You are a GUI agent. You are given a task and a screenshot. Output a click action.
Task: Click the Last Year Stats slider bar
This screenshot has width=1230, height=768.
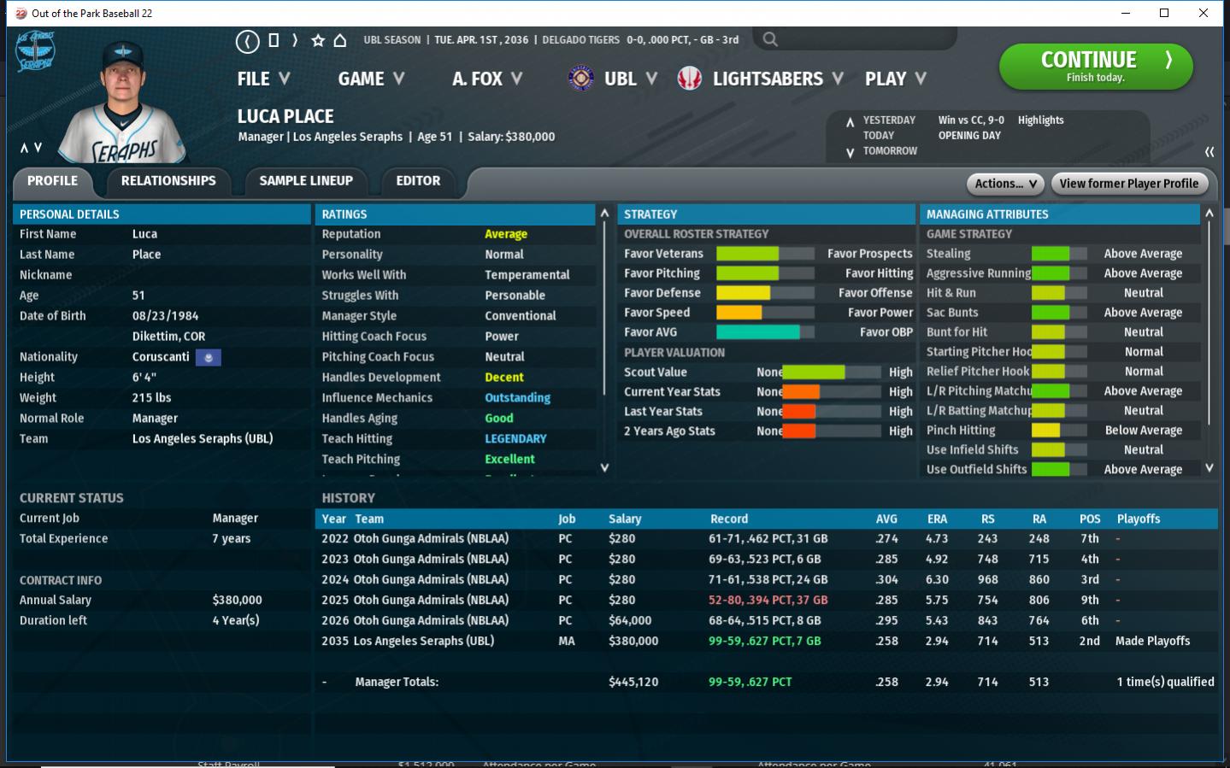[x=832, y=412]
